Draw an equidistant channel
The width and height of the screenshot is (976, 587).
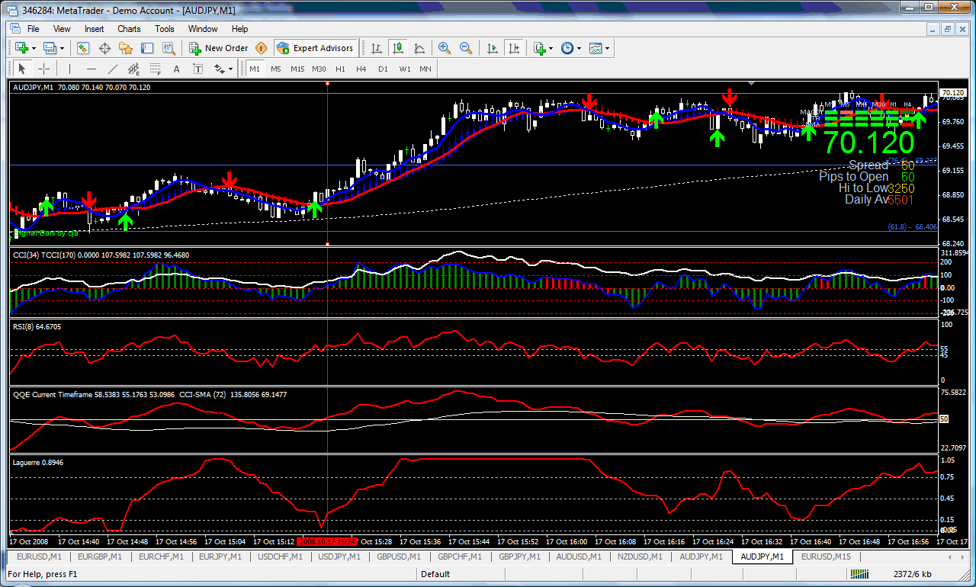click(135, 69)
